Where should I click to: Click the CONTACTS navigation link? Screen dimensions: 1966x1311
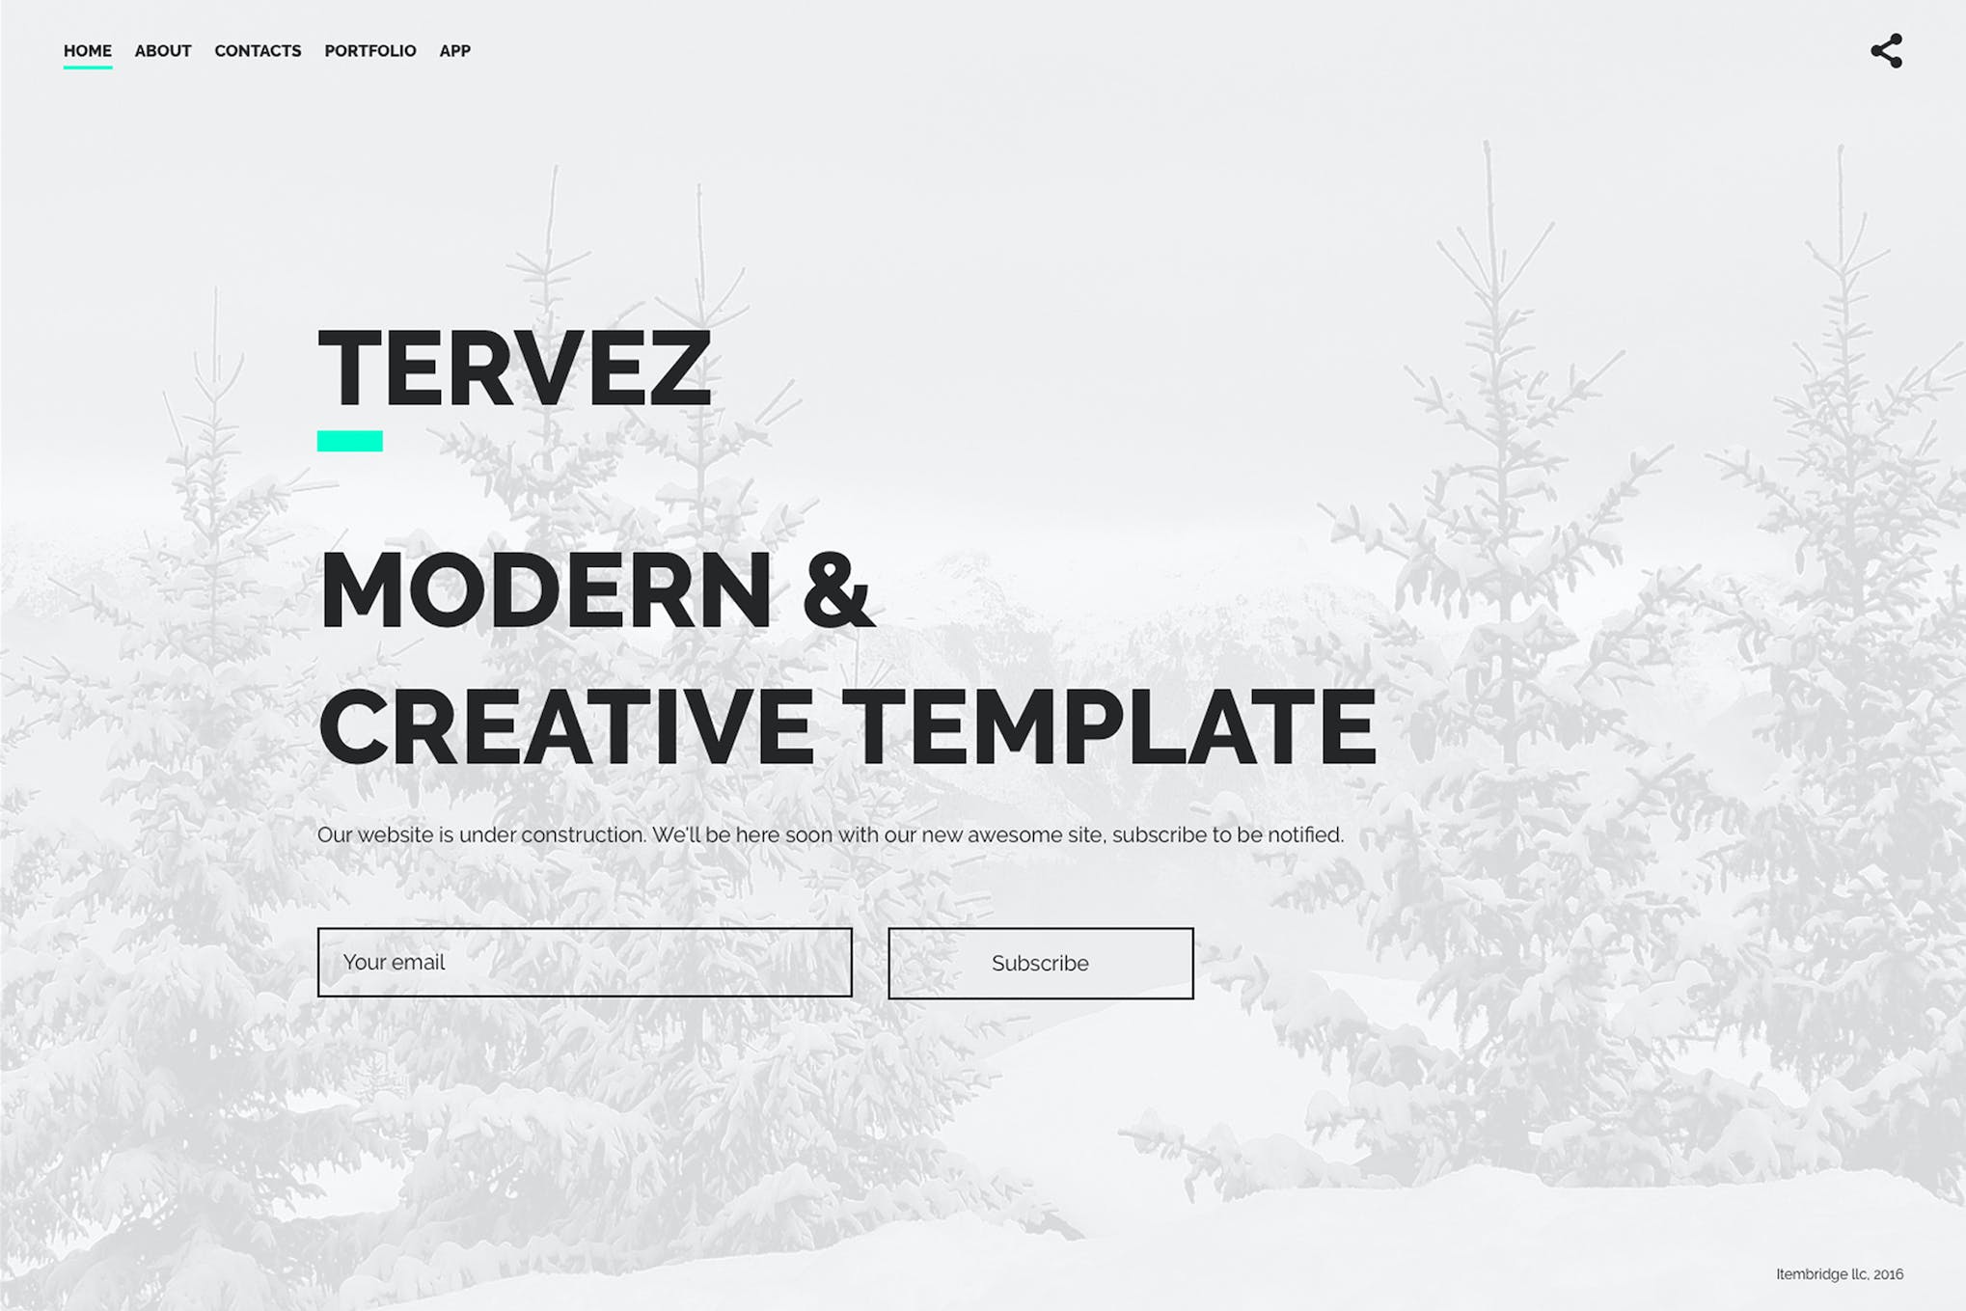point(258,50)
